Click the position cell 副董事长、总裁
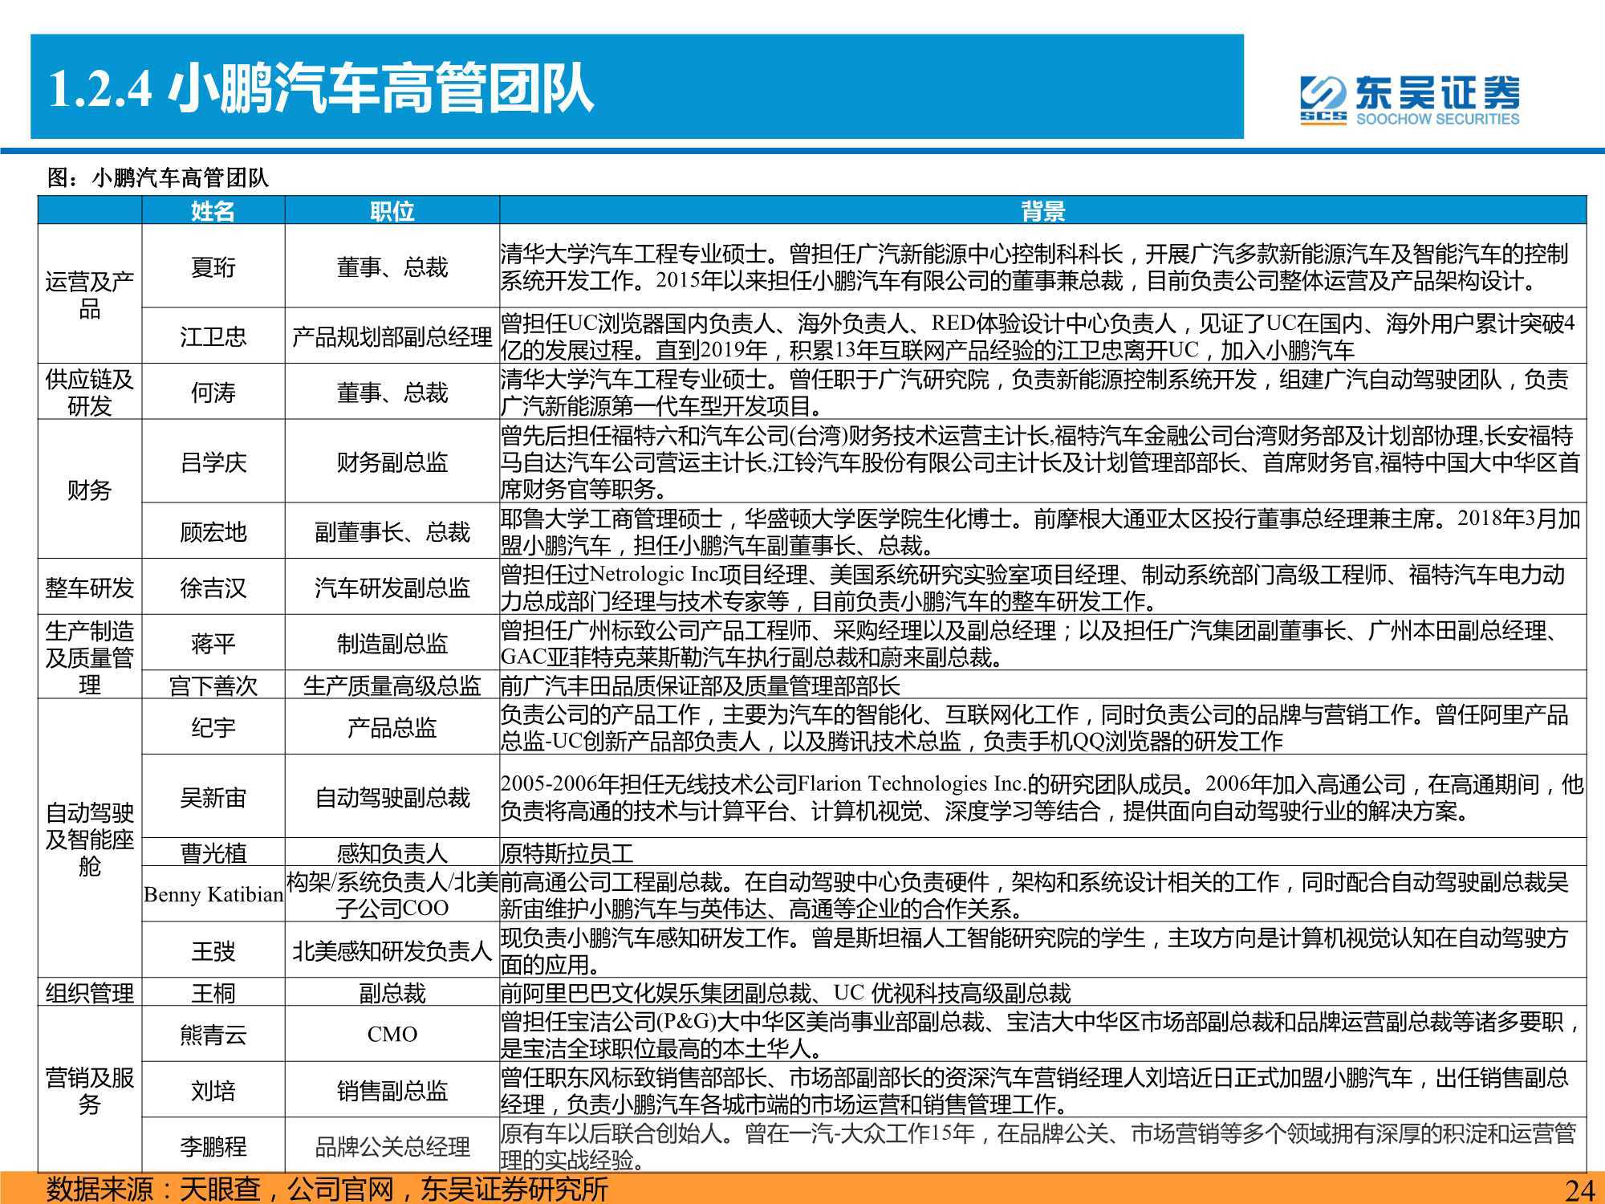The image size is (1605, 1204). coord(392,531)
